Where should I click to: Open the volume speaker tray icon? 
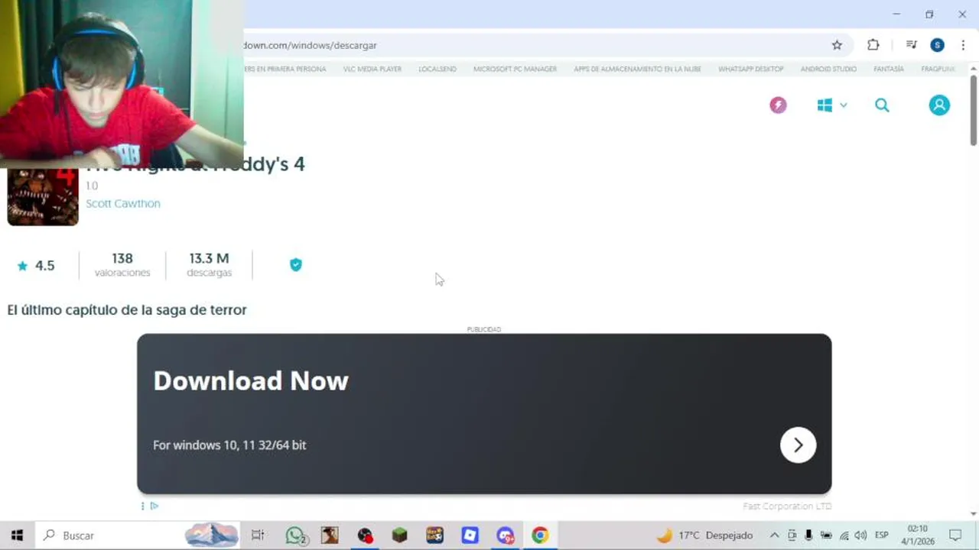point(860,535)
